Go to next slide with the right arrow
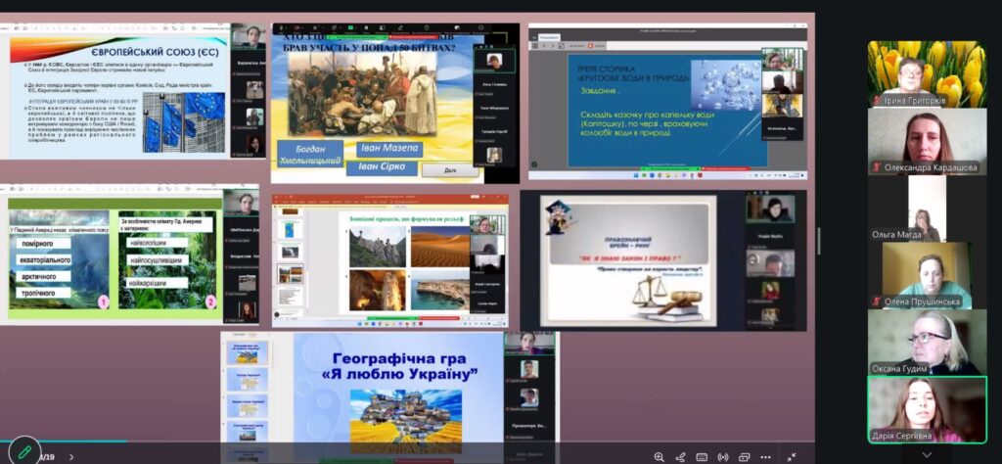Image resolution: width=1002 pixels, height=464 pixels. coord(70,457)
